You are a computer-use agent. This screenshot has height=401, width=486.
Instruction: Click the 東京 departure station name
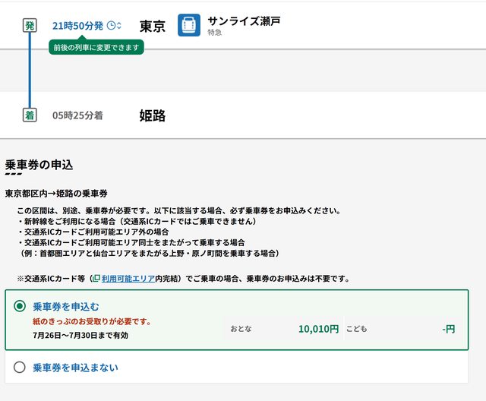coord(153,25)
